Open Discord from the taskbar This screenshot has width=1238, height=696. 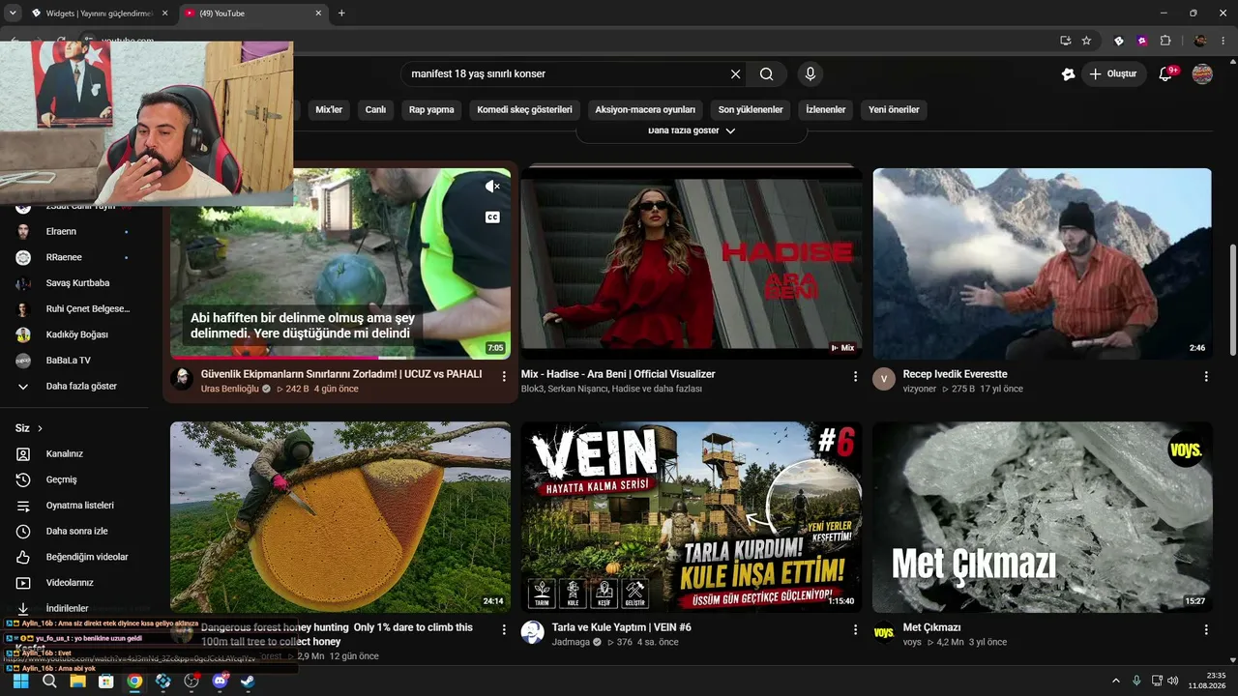[220, 681]
